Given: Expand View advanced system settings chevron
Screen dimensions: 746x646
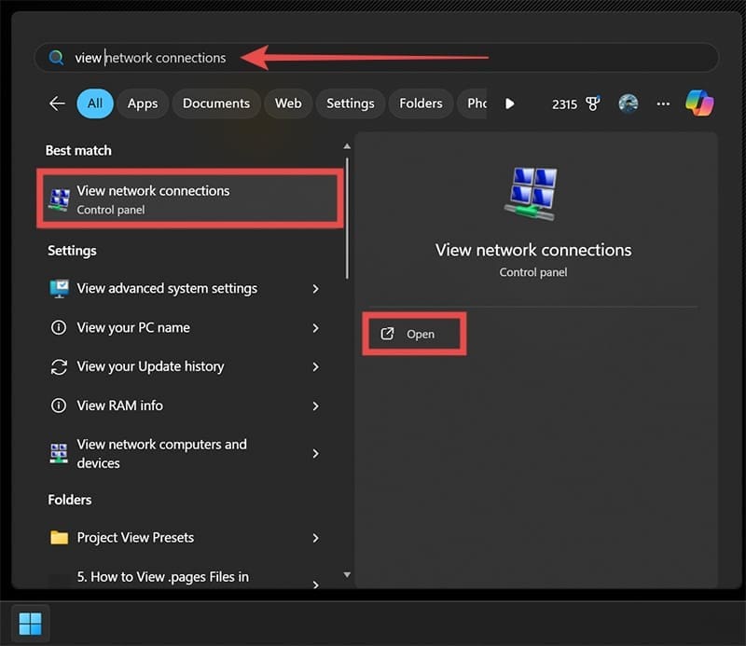Looking at the screenshot, I should [315, 289].
